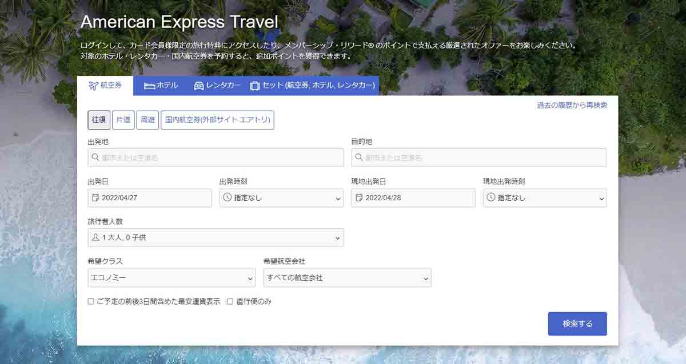Choose the 周遊 multi-city option
The height and width of the screenshot is (364, 686).
pyautogui.click(x=147, y=120)
